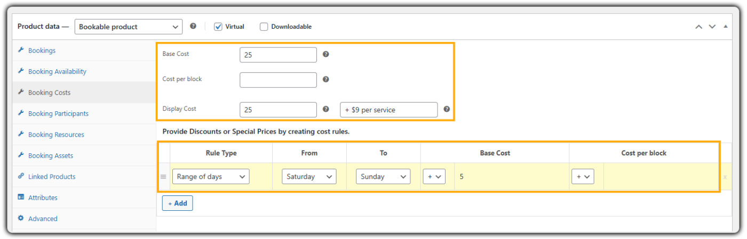Click the Cost per block help icon

point(326,79)
